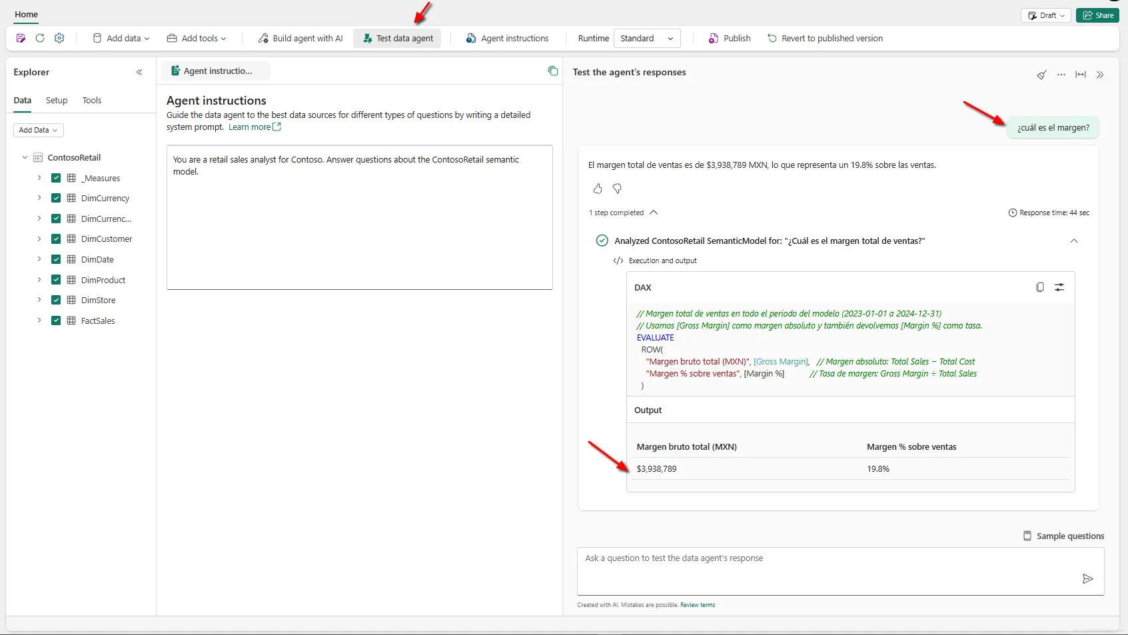Click inside the agent instructions text box

click(x=360, y=217)
